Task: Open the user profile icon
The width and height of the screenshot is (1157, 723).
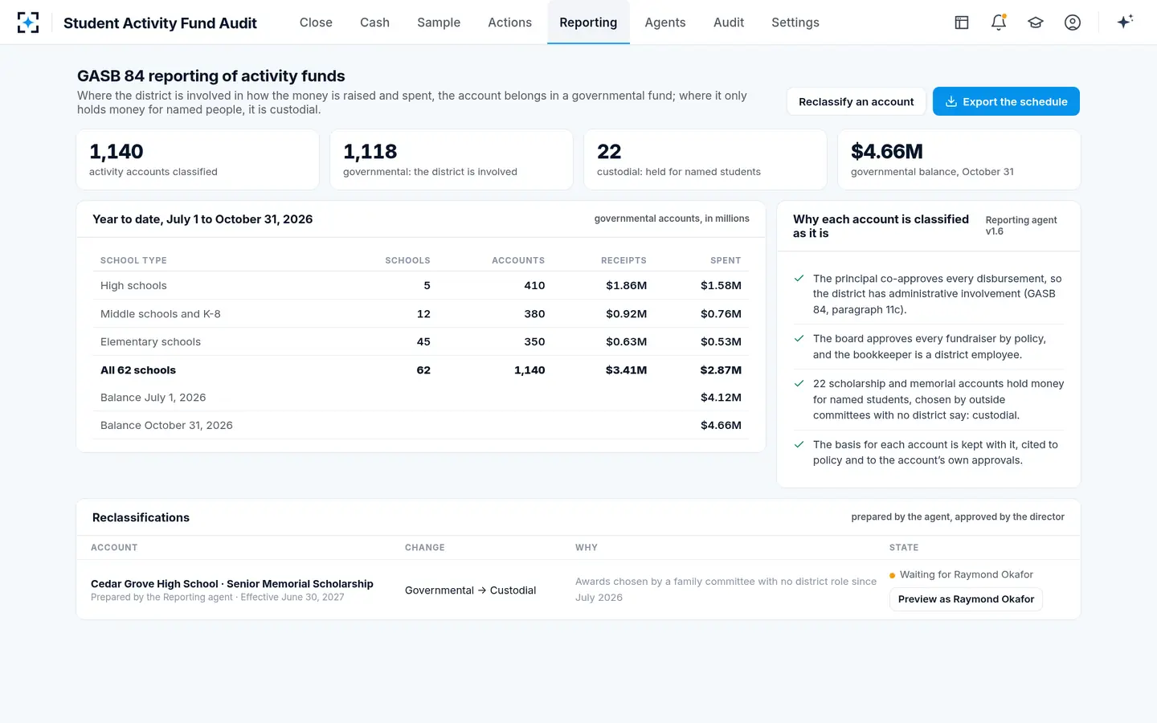Action: tap(1073, 22)
